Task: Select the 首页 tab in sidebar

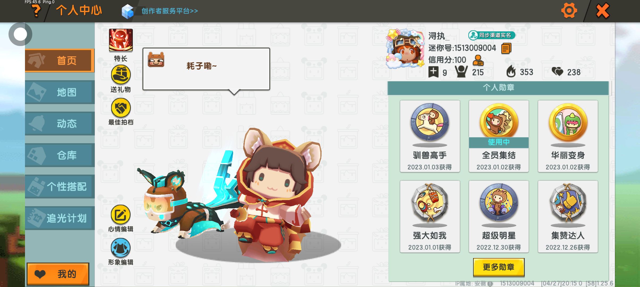Action: click(x=60, y=61)
